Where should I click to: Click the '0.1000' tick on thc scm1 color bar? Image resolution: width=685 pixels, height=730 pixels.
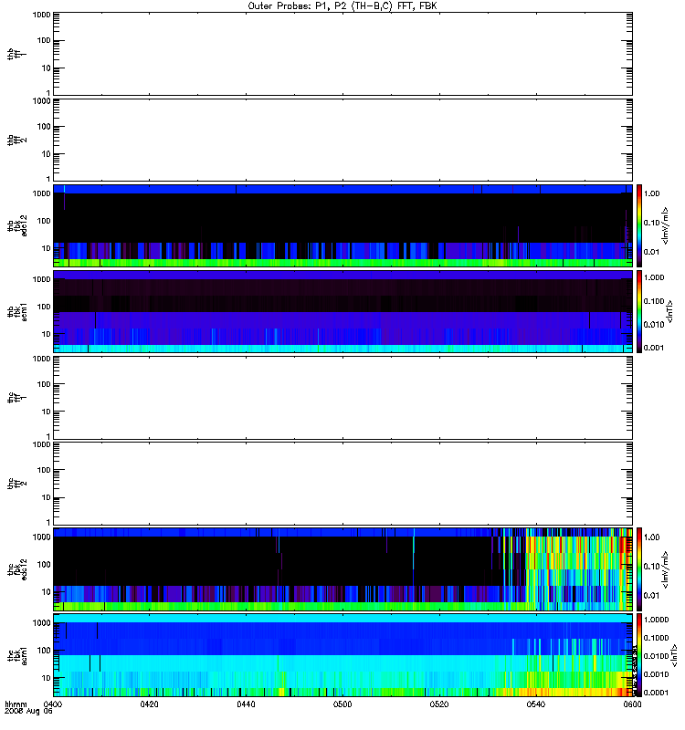click(656, 638)
